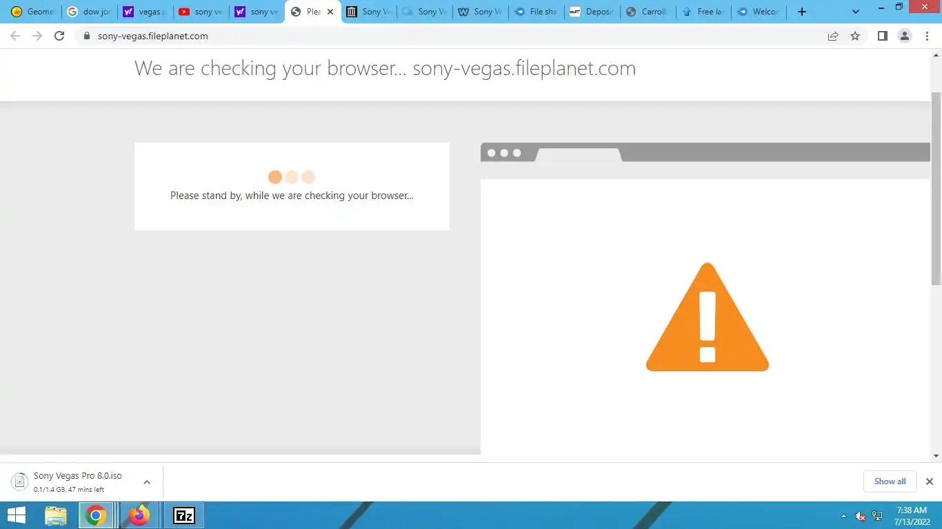Open the Deposit files tab
942x529 pixels.
coord(591,12)
